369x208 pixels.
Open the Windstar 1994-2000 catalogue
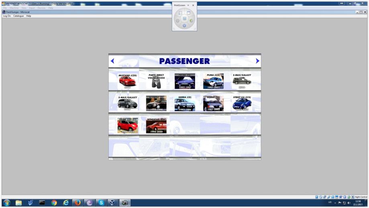point(156,126)
